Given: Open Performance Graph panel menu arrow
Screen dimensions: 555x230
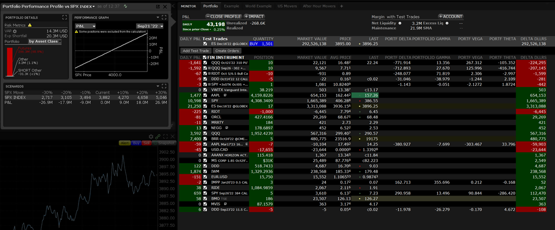Looking at the screenshot, I should [x=158, y=17].
